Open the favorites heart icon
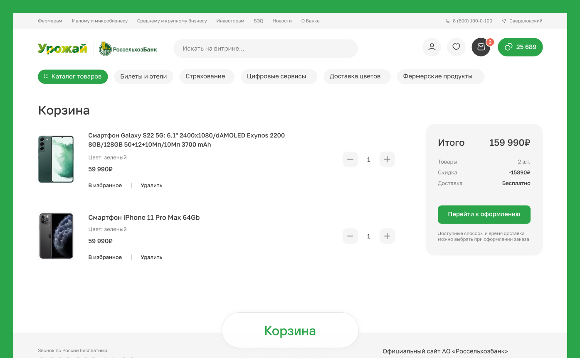 point(456,47)
